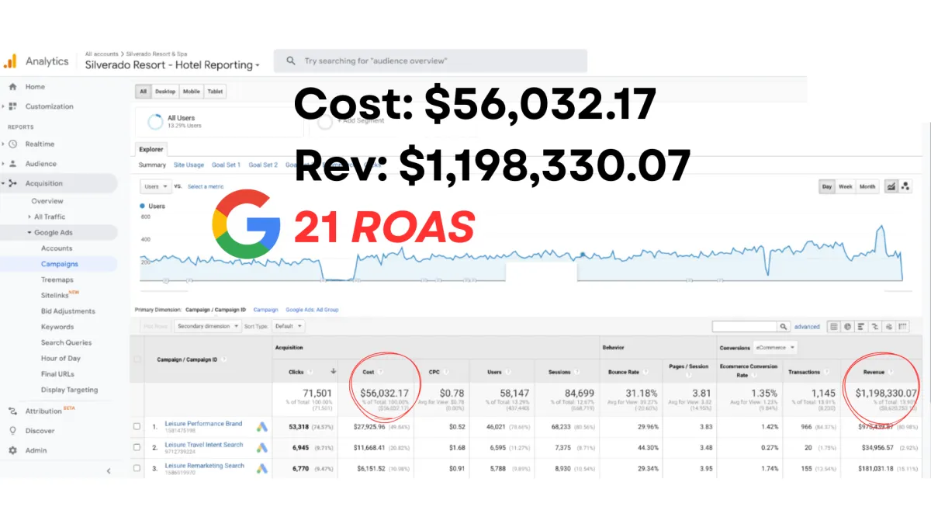Click the Select a metric link

(x=206, y=186)
